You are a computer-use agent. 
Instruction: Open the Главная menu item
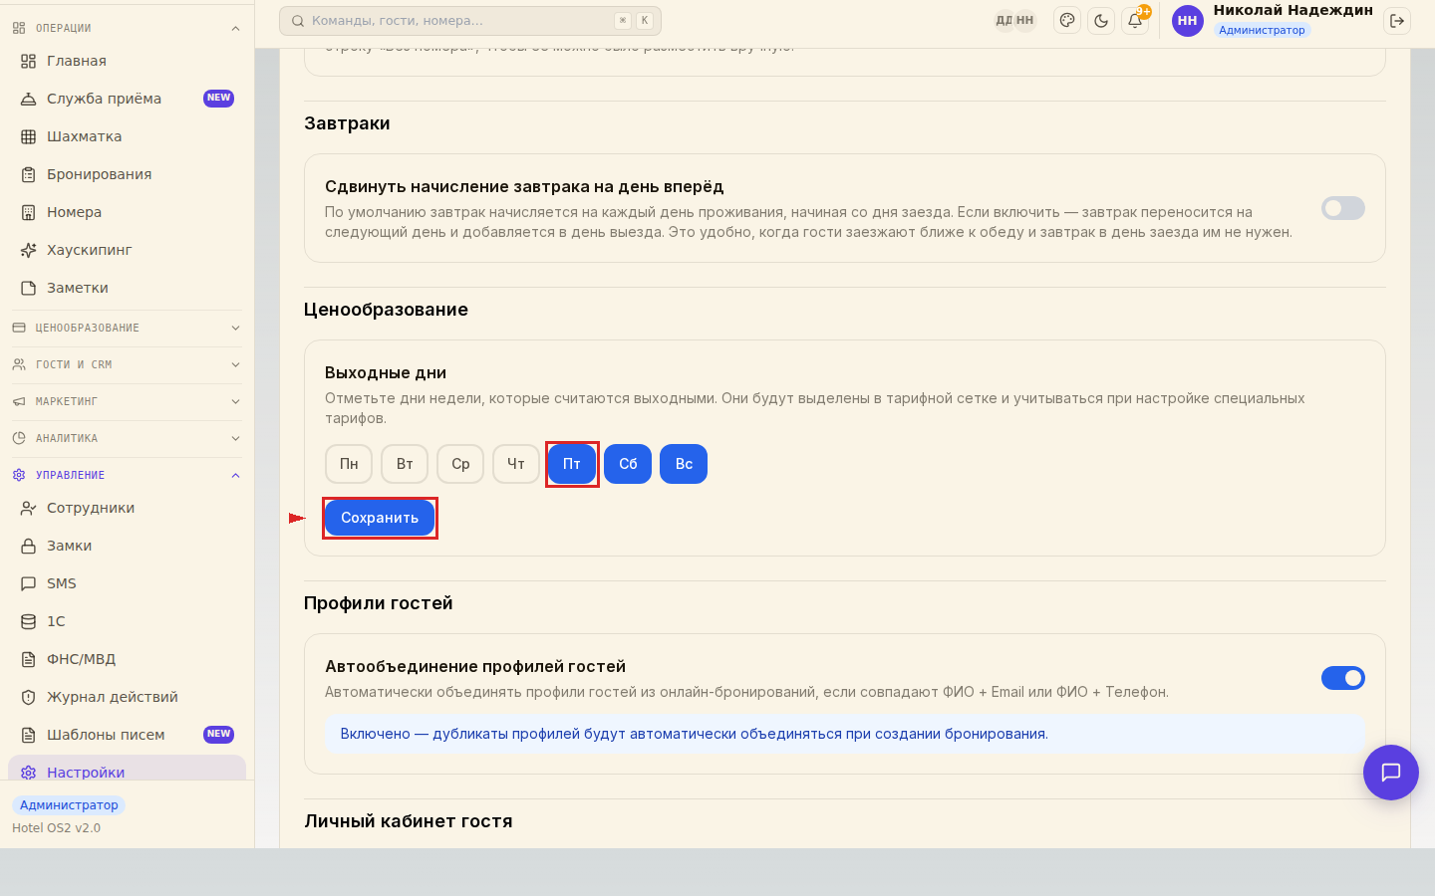click(x=127, y=61)
